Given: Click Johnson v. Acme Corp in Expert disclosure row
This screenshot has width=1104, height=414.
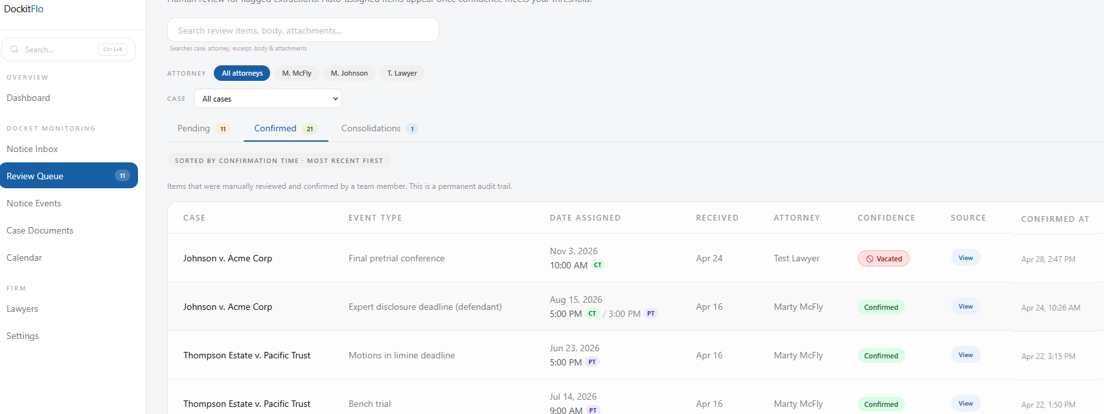Looking at the screenshot, I should point(227,307).
